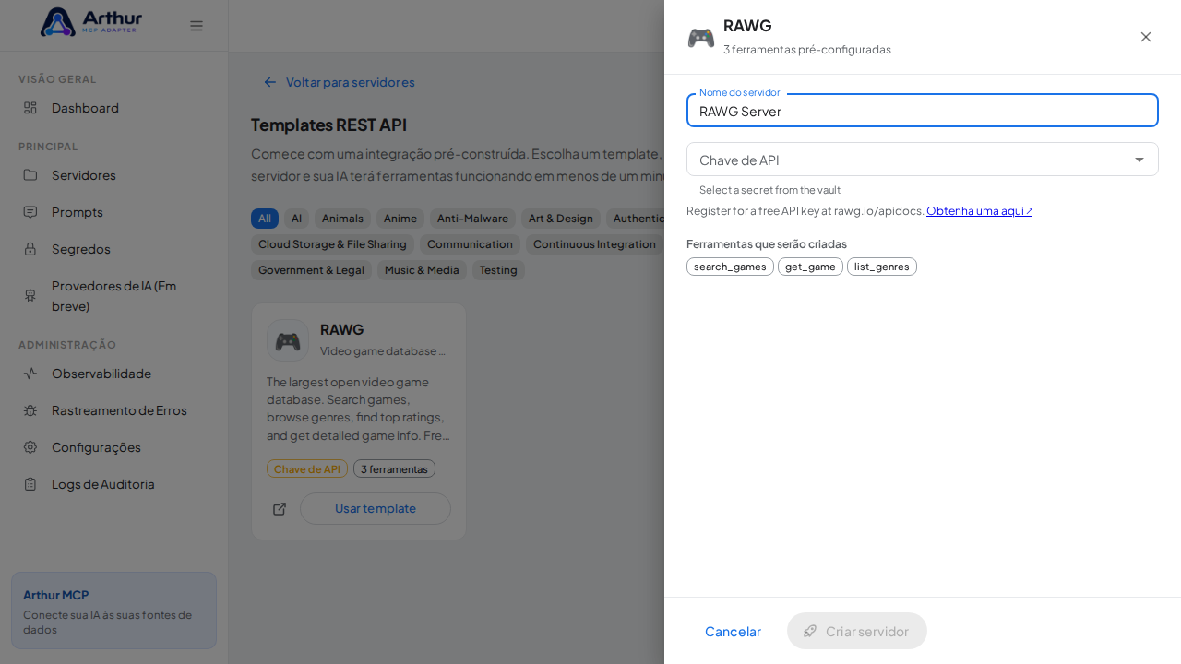Select the Animals category filter
Image resolution: width=1181 pixels, height=664 pixels.
342,219
